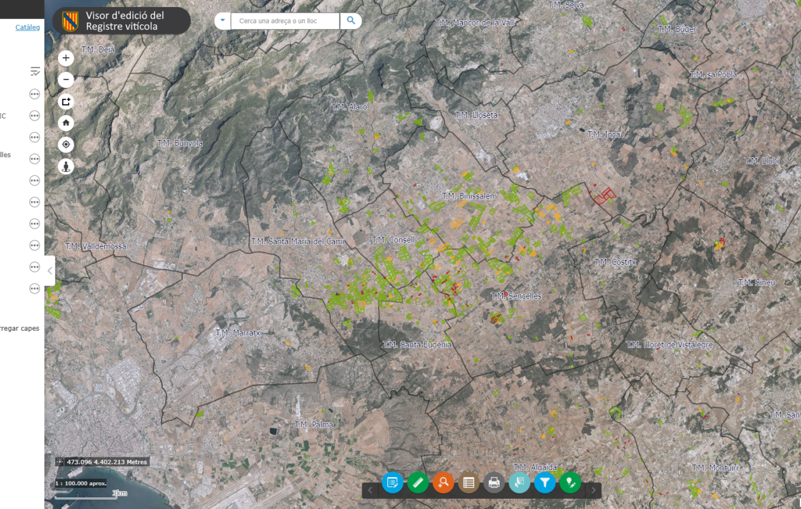
Task: Open the layer list options icon
Action: (35, 71)
